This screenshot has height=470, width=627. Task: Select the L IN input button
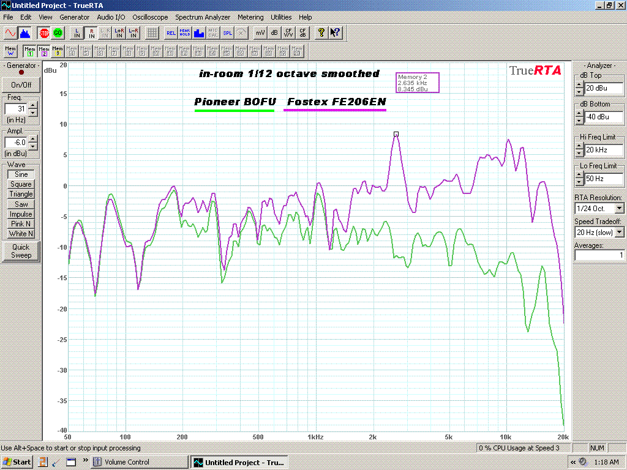coord(77,33)
